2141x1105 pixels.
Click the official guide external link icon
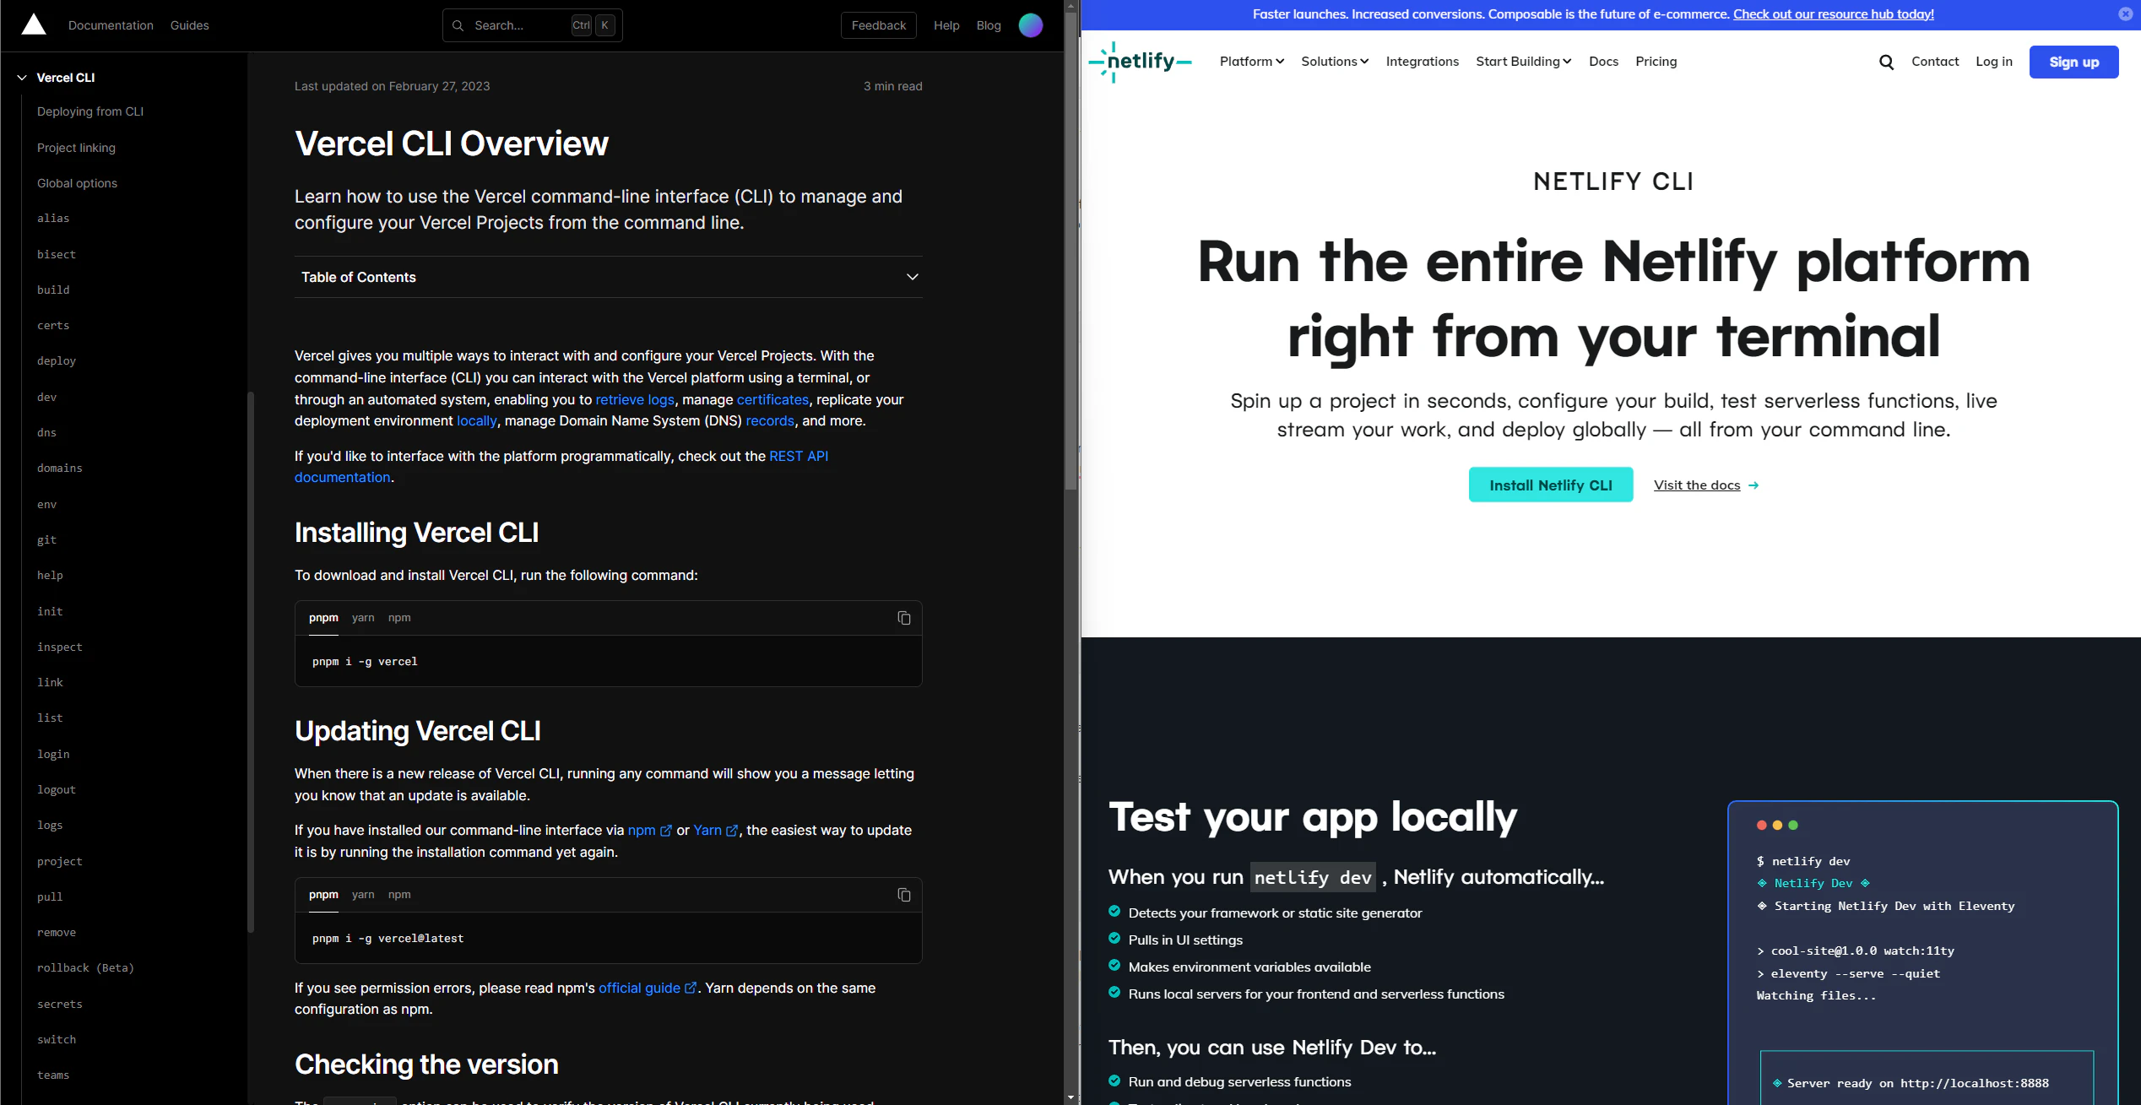(x=691, y=988)
